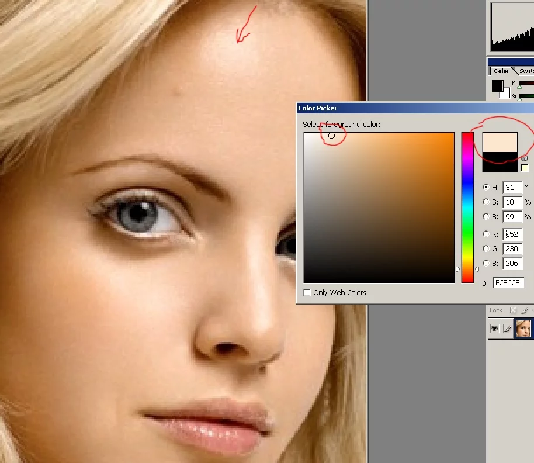Click the R value field showing 252
534x463 pixels.
click(512, 234)
